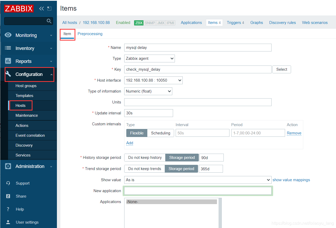Click Add custom interval link
Viewport: 336px width, 228px height.
coord(130,143)
